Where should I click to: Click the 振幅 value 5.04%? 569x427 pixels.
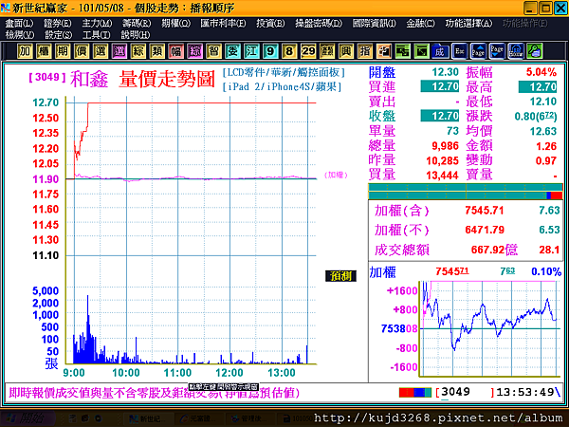(541, 72)
